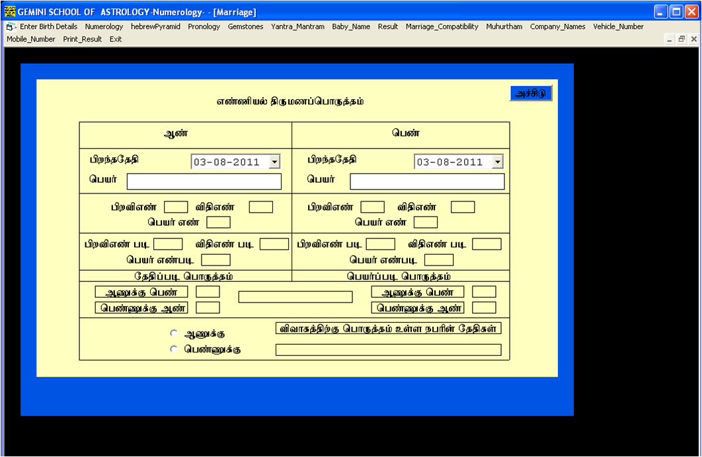Click the female பெயர் எண்படி box
The image size is (702, 457).
[439, 260]
